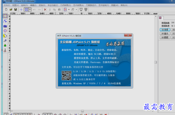The width and height of the screenshot is (175, 115).
Task: Open the 文件(F) menu
Action: pos(7,5)
